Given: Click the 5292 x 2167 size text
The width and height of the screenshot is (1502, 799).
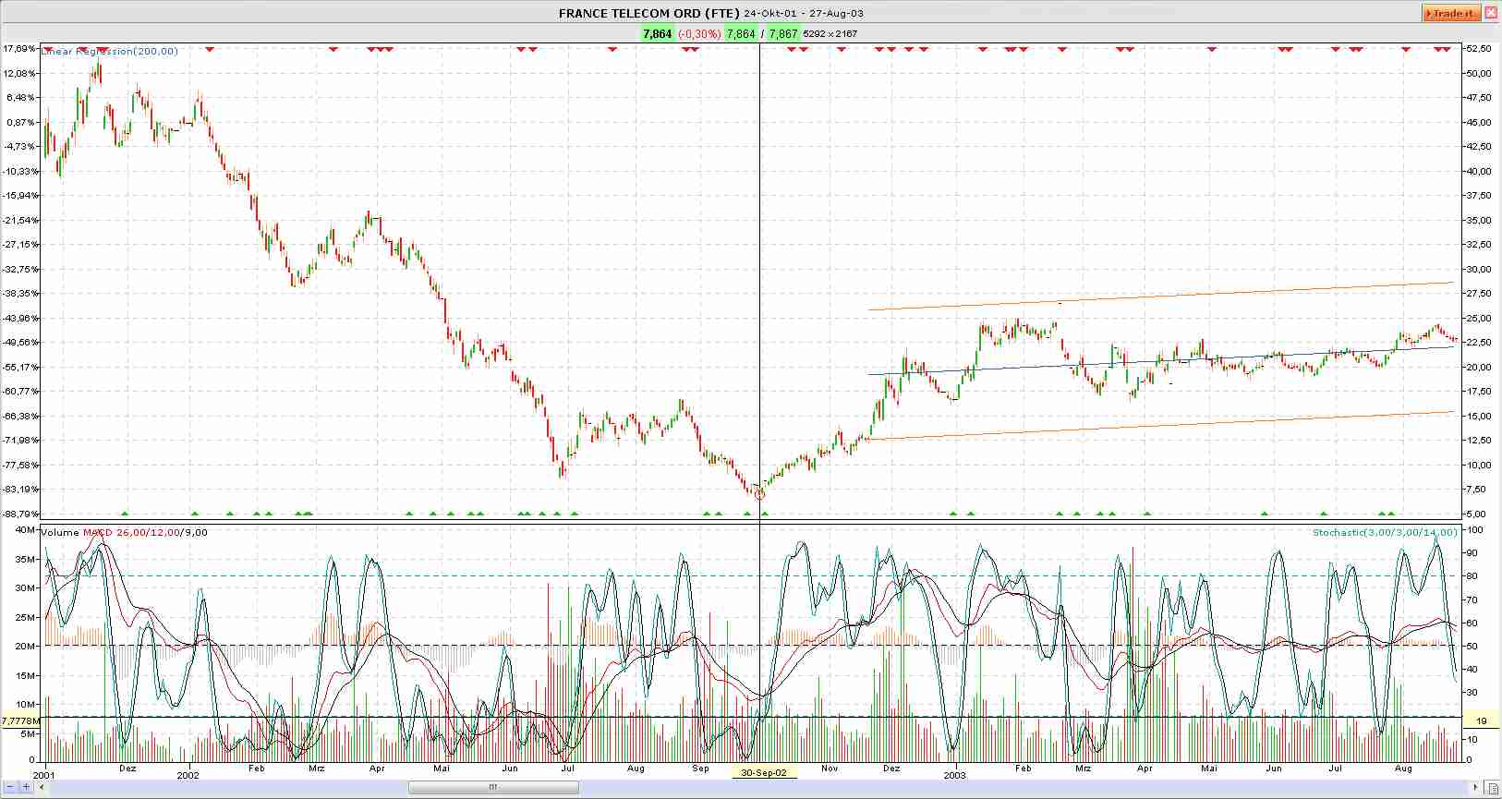Looking at the screenshot, I should [830, 33].
